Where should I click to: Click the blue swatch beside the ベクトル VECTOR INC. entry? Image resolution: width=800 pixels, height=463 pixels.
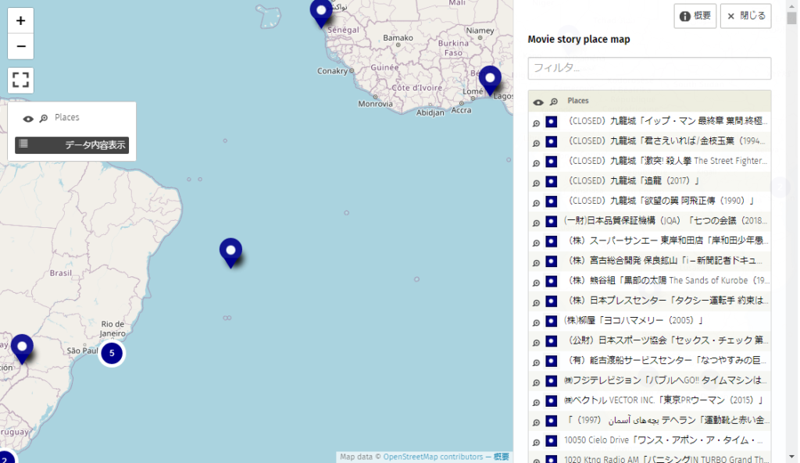tap(551, 401)
